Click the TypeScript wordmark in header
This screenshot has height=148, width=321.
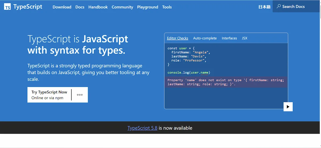[x=28, y=7]
